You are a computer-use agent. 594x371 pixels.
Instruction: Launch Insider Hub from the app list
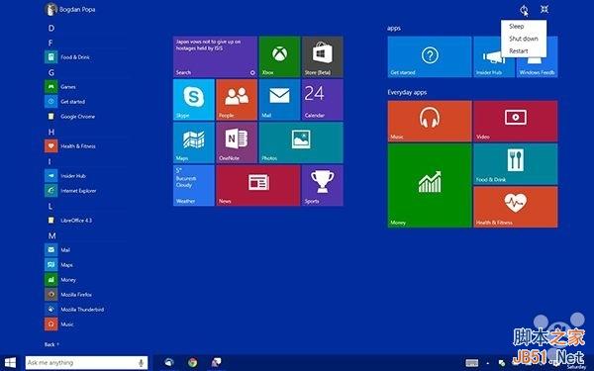(x=65, y=176)
